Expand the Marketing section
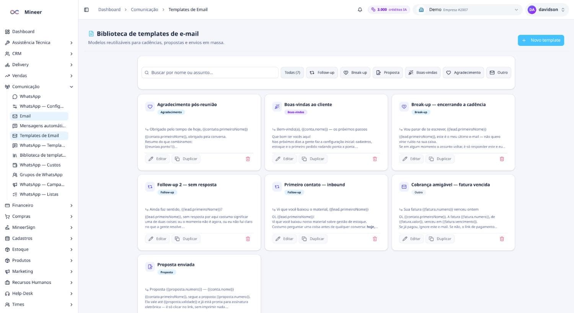This screenshot has height=313, width=574. click(39, 271)
